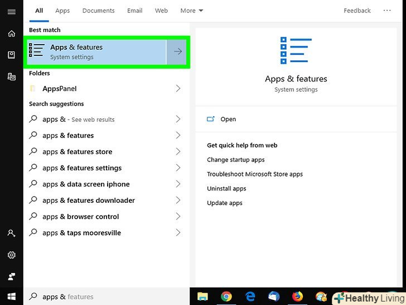406x305 pixels.
Task: Expand the 'apps & features store' suggestion chevron
Action: tap(178, 151)
